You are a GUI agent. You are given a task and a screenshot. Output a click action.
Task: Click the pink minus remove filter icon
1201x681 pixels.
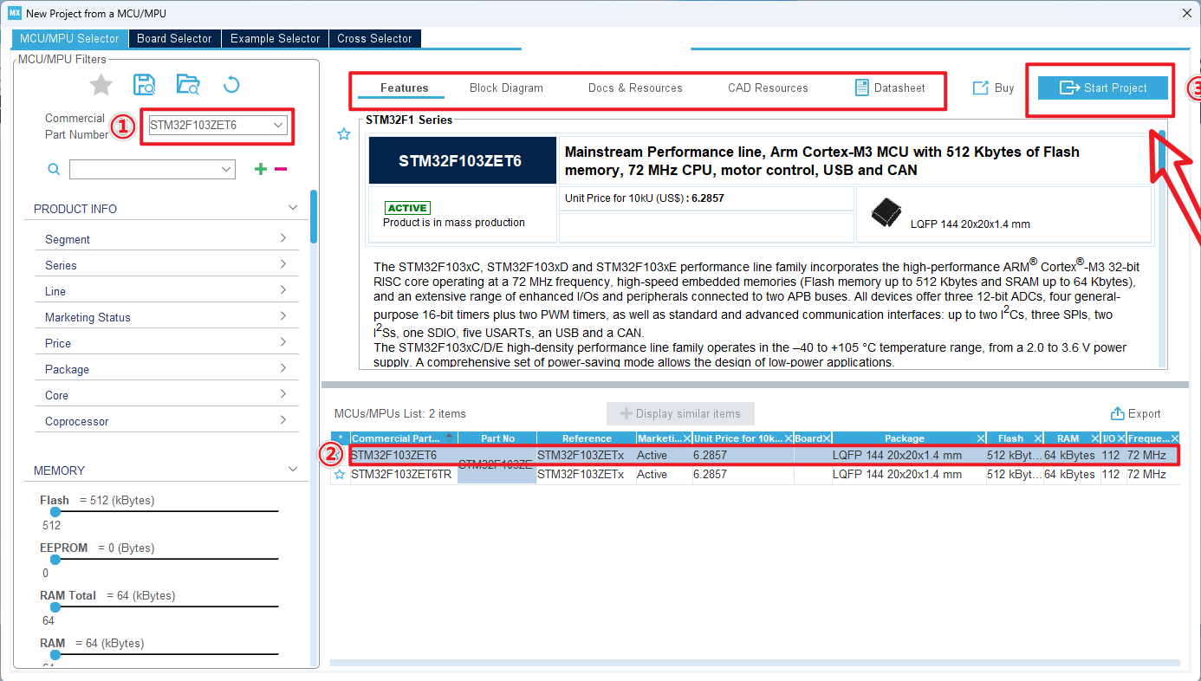pyautogui.click(x=281, y=169)
